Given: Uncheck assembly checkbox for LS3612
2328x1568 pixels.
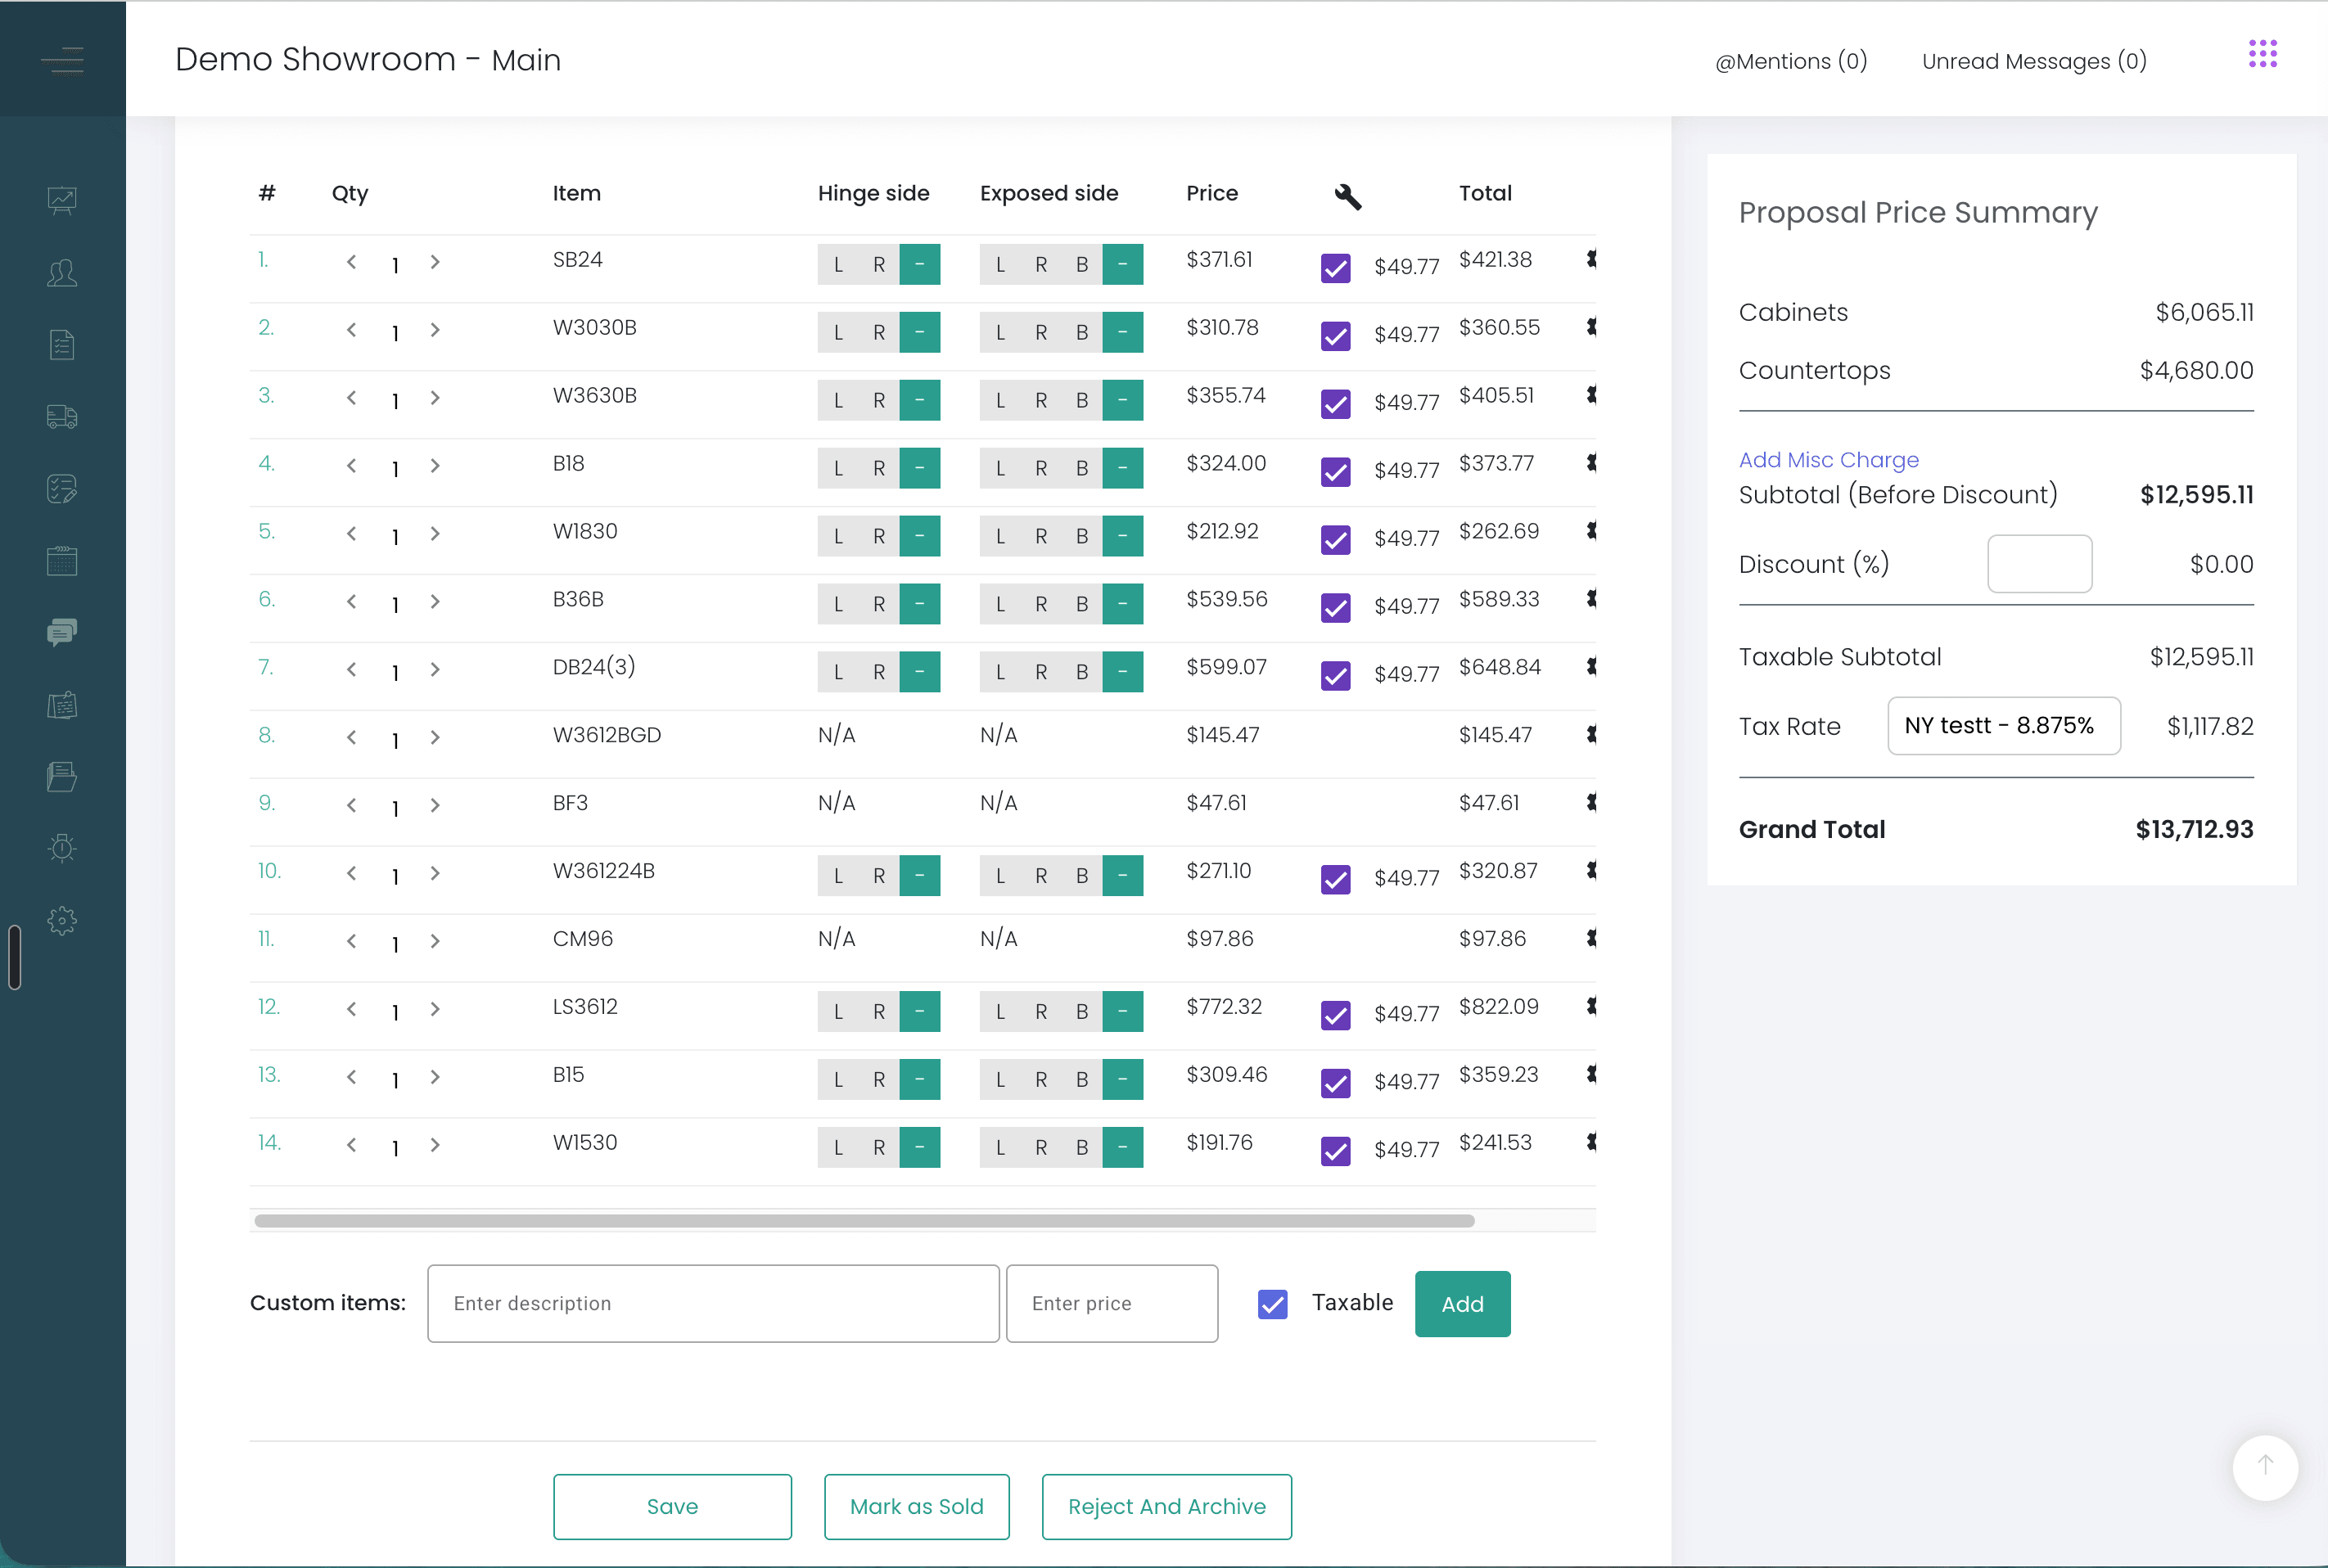Looking at the screenshot, I should click(1336, 1015).
